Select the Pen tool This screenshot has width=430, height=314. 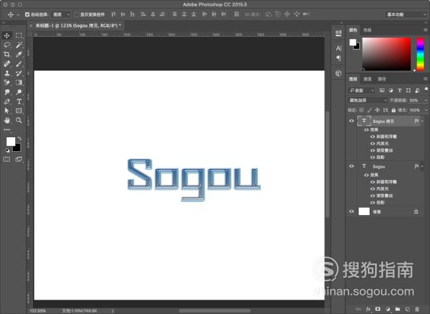point(7,102)
